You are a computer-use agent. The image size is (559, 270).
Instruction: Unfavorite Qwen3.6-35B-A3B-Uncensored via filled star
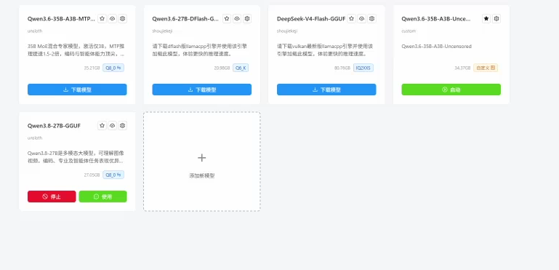486,19
